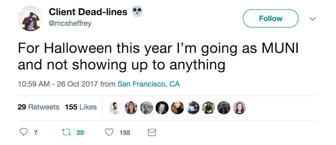
Task: Open the author's profile picture
Action: [30, 18]
